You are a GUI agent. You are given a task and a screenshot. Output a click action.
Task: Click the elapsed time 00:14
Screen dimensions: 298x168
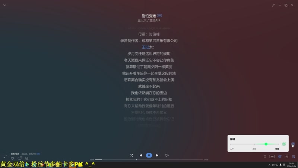coord(92,160)
